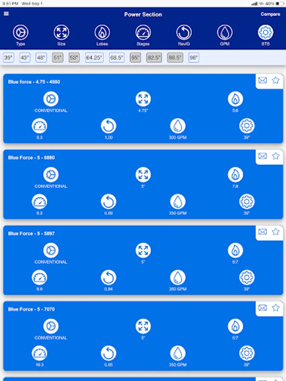Click Rev/G icon showing 0.84
The image size is (286, 381).
click(108, 277)
